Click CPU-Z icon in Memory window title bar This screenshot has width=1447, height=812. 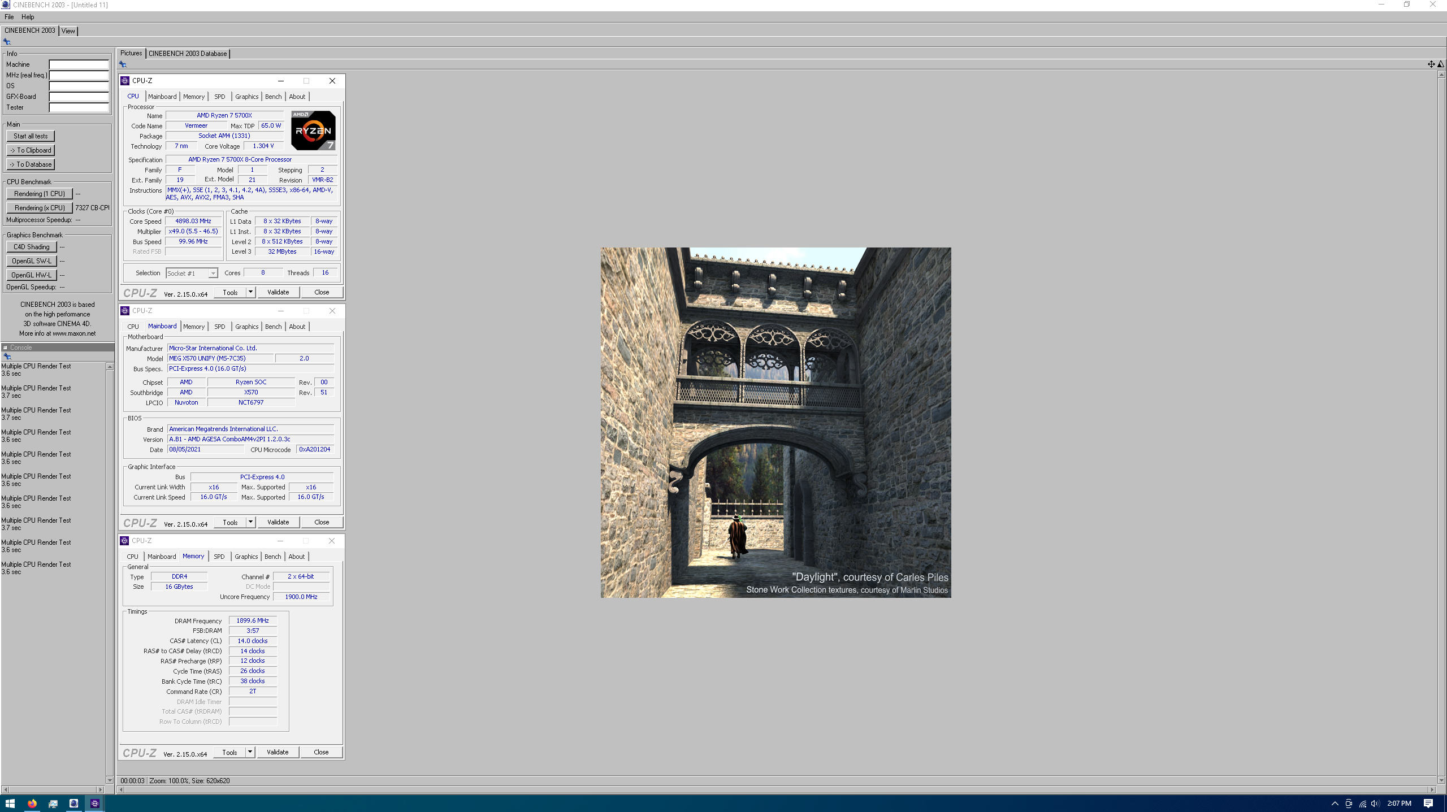124,541
